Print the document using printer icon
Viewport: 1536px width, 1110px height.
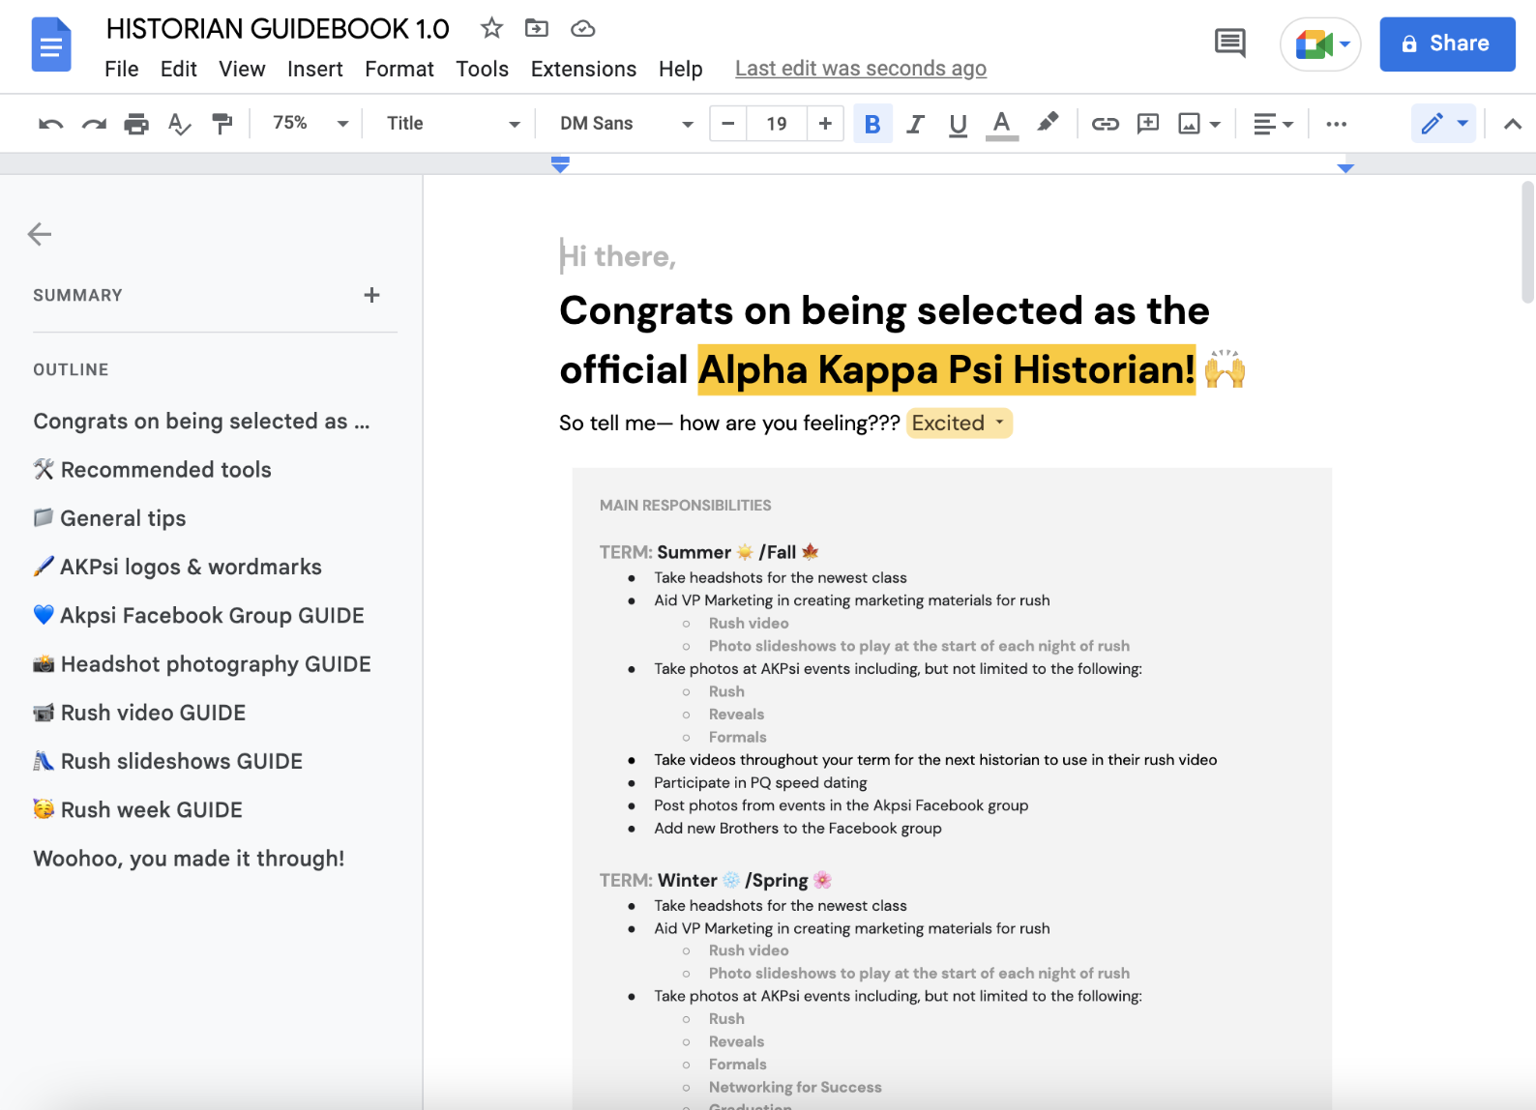[x=136, y=124]
